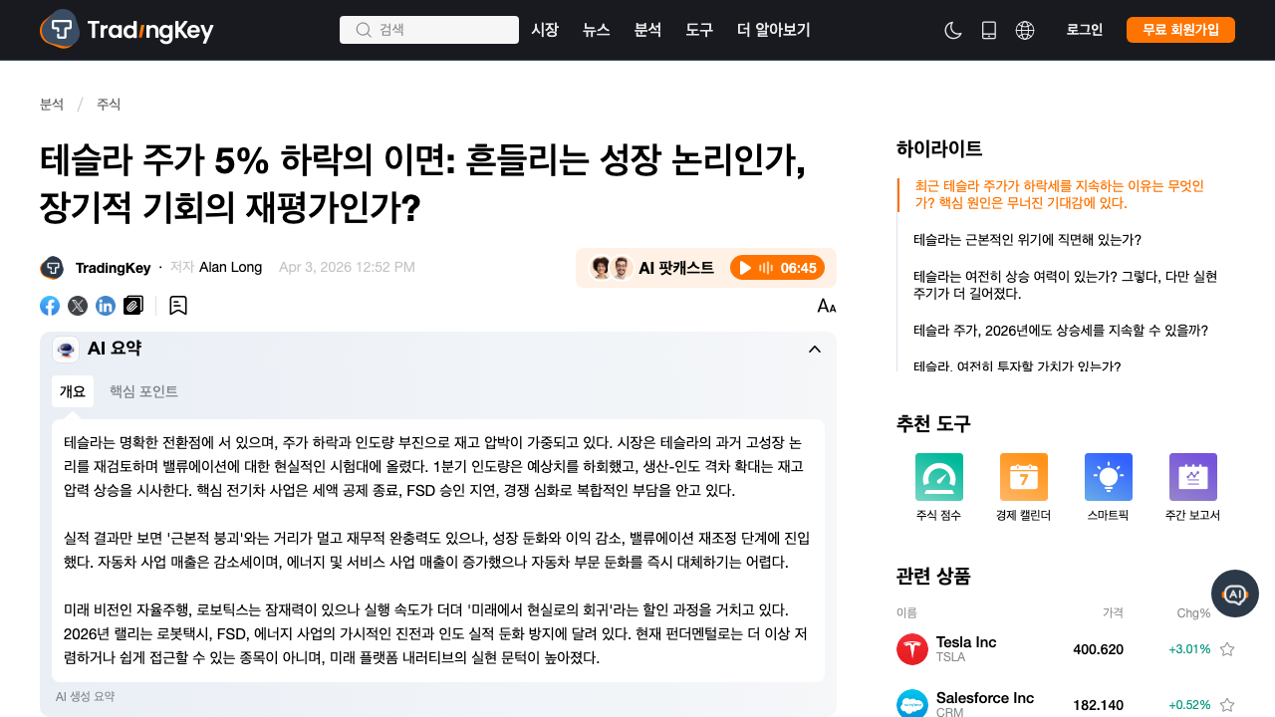Viewport: 1275px width, 717px height.
Task: Jump to highlight '테슬라는 여전히 상승 여력이 있는가?'
Action: pyautogui.click(x=1065, y=285)
